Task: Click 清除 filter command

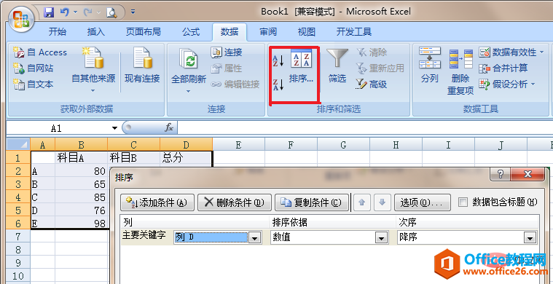Action: pyautogui.click(x=372, y=52)
